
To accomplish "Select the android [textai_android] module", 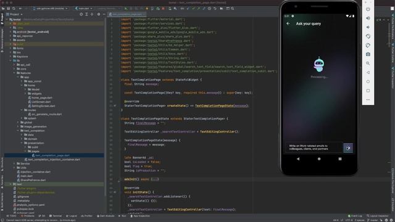I will click(31, 32).
